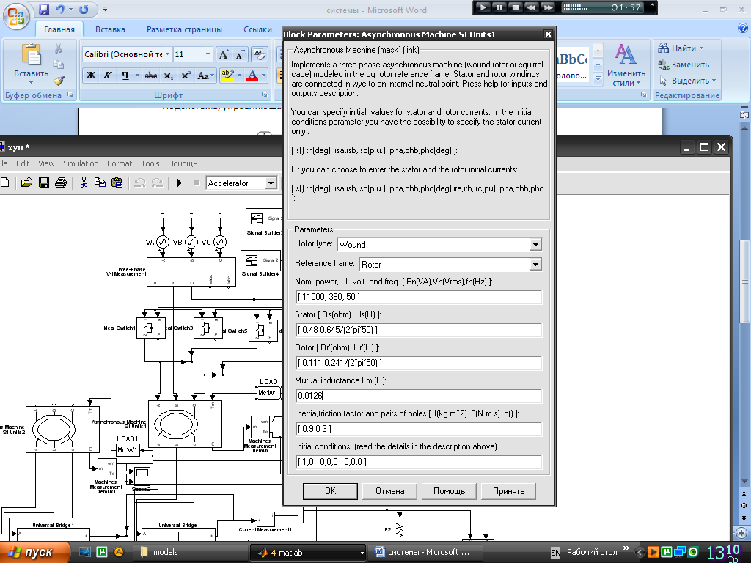Image resolution: width=751 pixels, height=563 pixels.
Task: Open font name dropdown Calibri
Action: coord(168,54)
